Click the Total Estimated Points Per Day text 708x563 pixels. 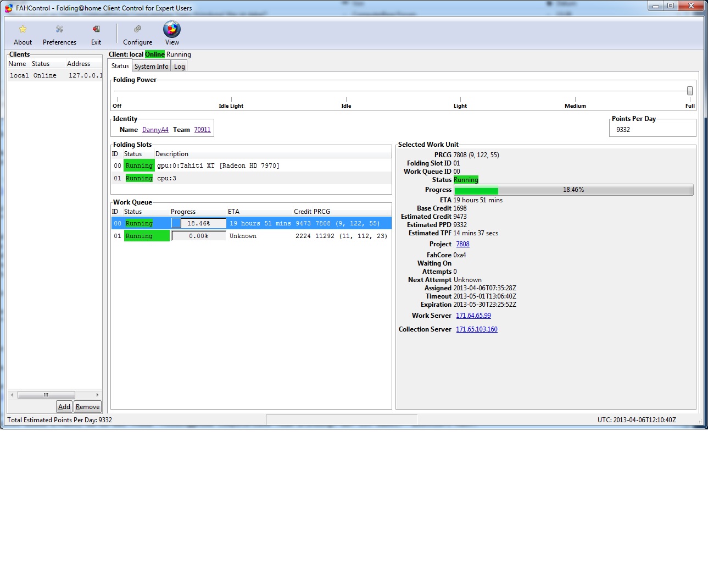click(x=59, y=420)
